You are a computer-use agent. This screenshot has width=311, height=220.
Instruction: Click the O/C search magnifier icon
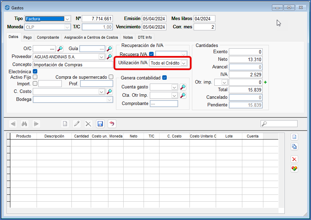[60, 49]
